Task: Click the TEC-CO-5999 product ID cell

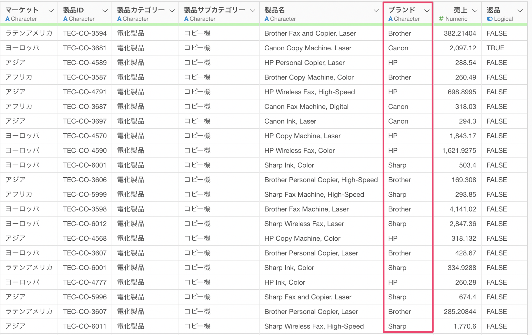Action: 85,195
